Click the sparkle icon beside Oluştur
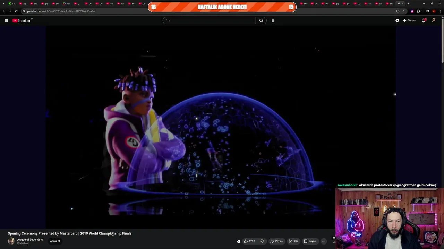The height and width of the screenshot is (249, 444). pos(397,20)
